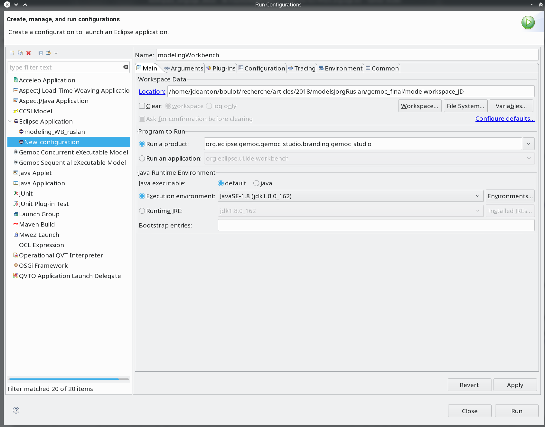The width and height of the screenshot is (545, 427).
Task: Open the filter icon's dropdown arrow in toolbar
Action: 56,53
